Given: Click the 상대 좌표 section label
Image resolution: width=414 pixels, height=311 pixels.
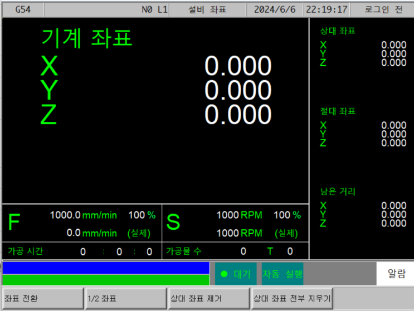Looking at the screenshot, I should [338, 31].
